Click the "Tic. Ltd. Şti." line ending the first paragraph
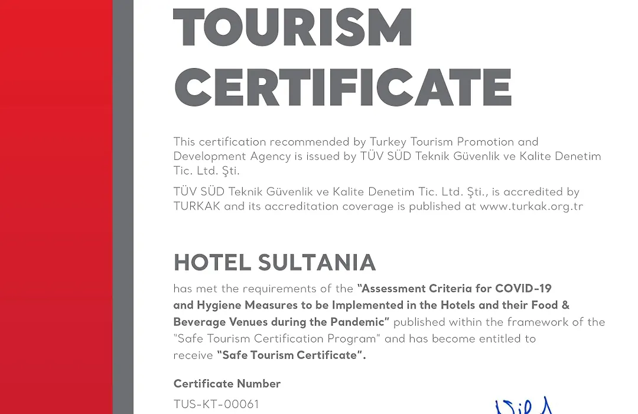Screen dimensions: 638x414 pos(207,171)
